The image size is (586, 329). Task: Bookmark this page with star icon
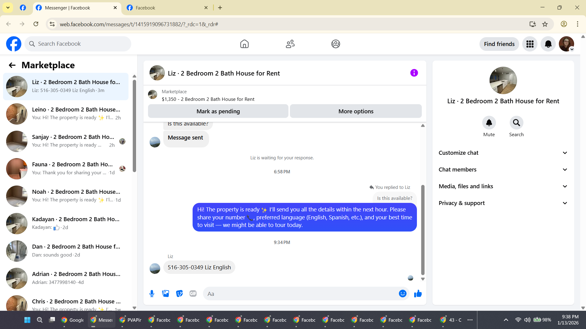pos(545,24)
